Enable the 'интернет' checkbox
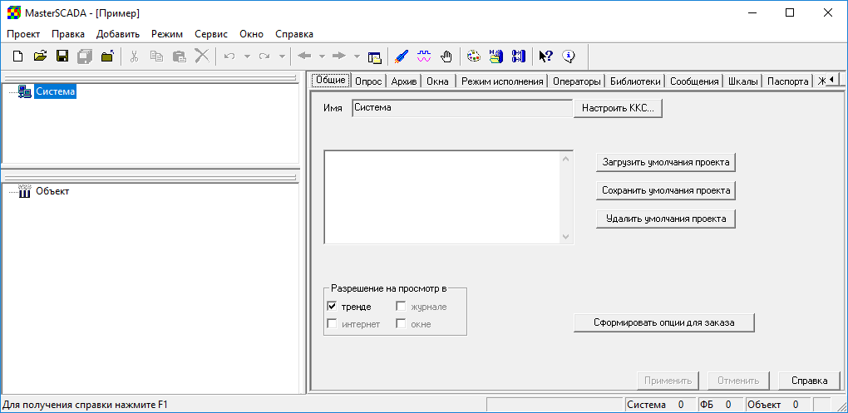 click(333, 324)
